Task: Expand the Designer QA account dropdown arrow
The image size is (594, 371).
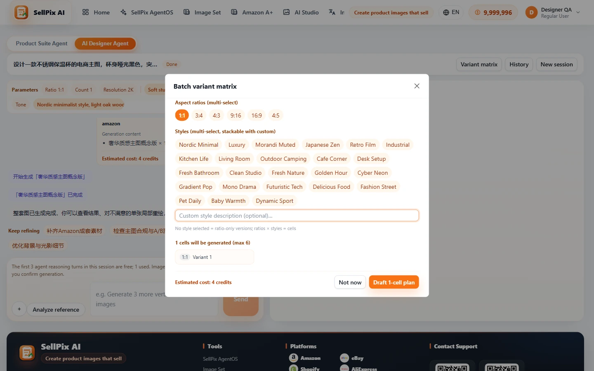Action: [578, 12]
